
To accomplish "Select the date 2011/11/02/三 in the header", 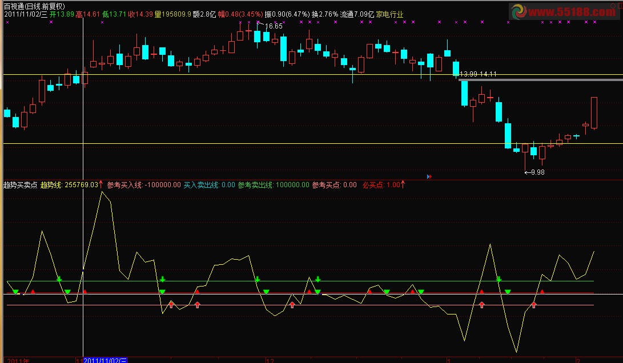I will pos(26,14).
